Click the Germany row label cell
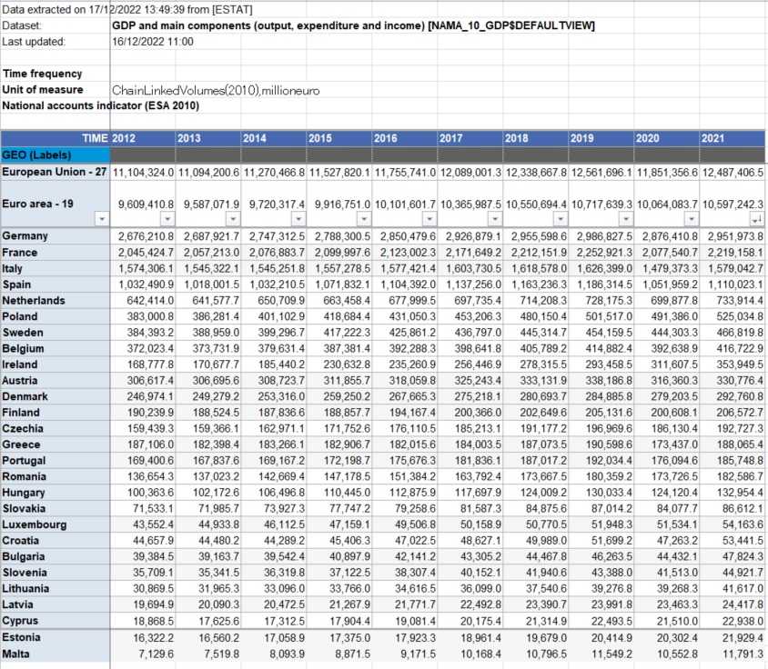 55,236
